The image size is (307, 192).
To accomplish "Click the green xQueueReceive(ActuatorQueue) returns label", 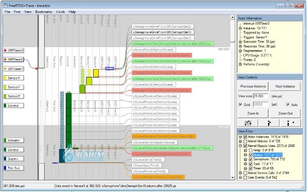I will (x=172, y=148).
